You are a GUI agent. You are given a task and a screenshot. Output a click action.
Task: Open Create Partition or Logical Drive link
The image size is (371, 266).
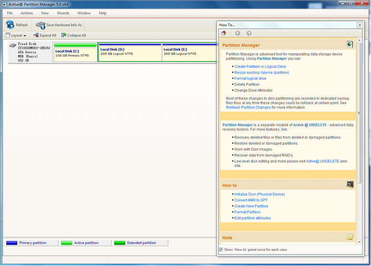260,66
